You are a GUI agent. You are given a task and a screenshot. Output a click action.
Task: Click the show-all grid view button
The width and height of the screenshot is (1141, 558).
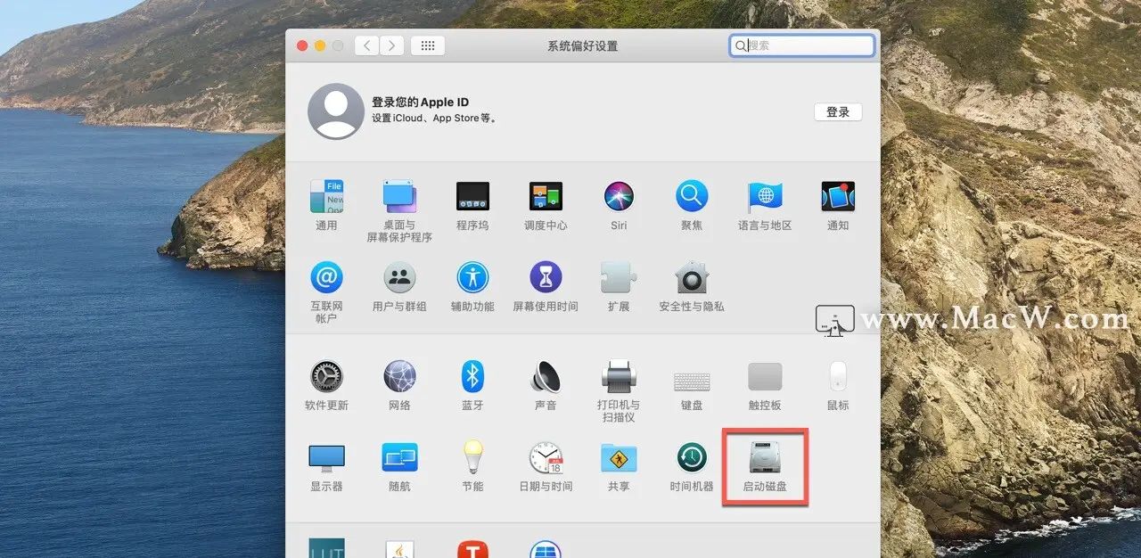pos(427,45)
